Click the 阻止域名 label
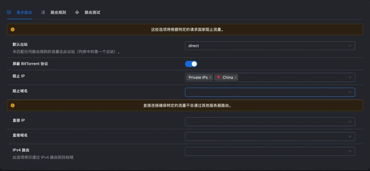The width and height of the screenshot is (370, 171). click(x=20, y=91)
